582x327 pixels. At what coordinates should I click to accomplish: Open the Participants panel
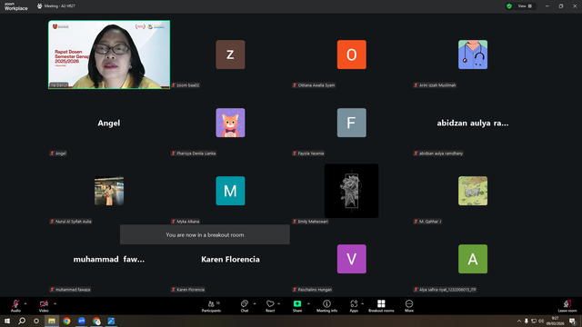click(x=211, y=306)
